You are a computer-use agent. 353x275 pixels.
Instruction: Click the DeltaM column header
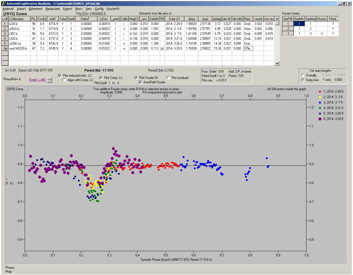click(x=154, y=19)
